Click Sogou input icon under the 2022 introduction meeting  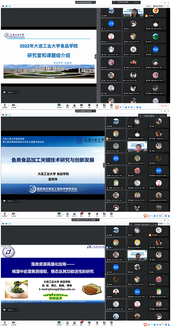pos(117,107)
